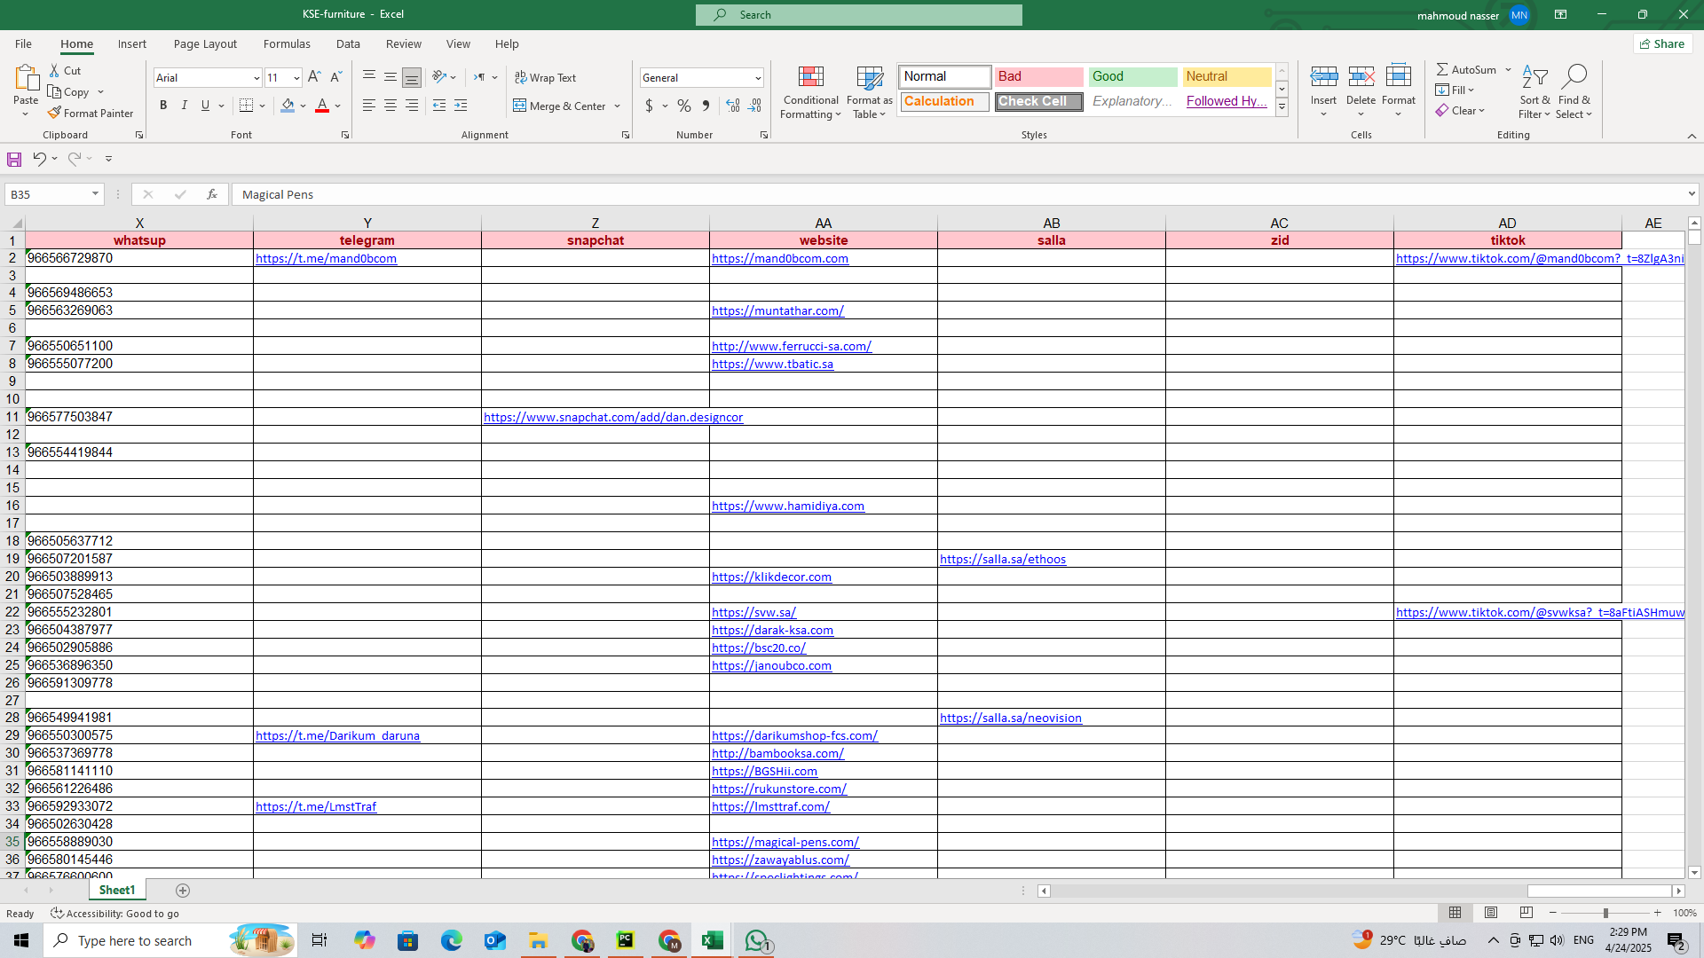
Task: Toggle Wrap Text for cell
Action: point(546,78)
